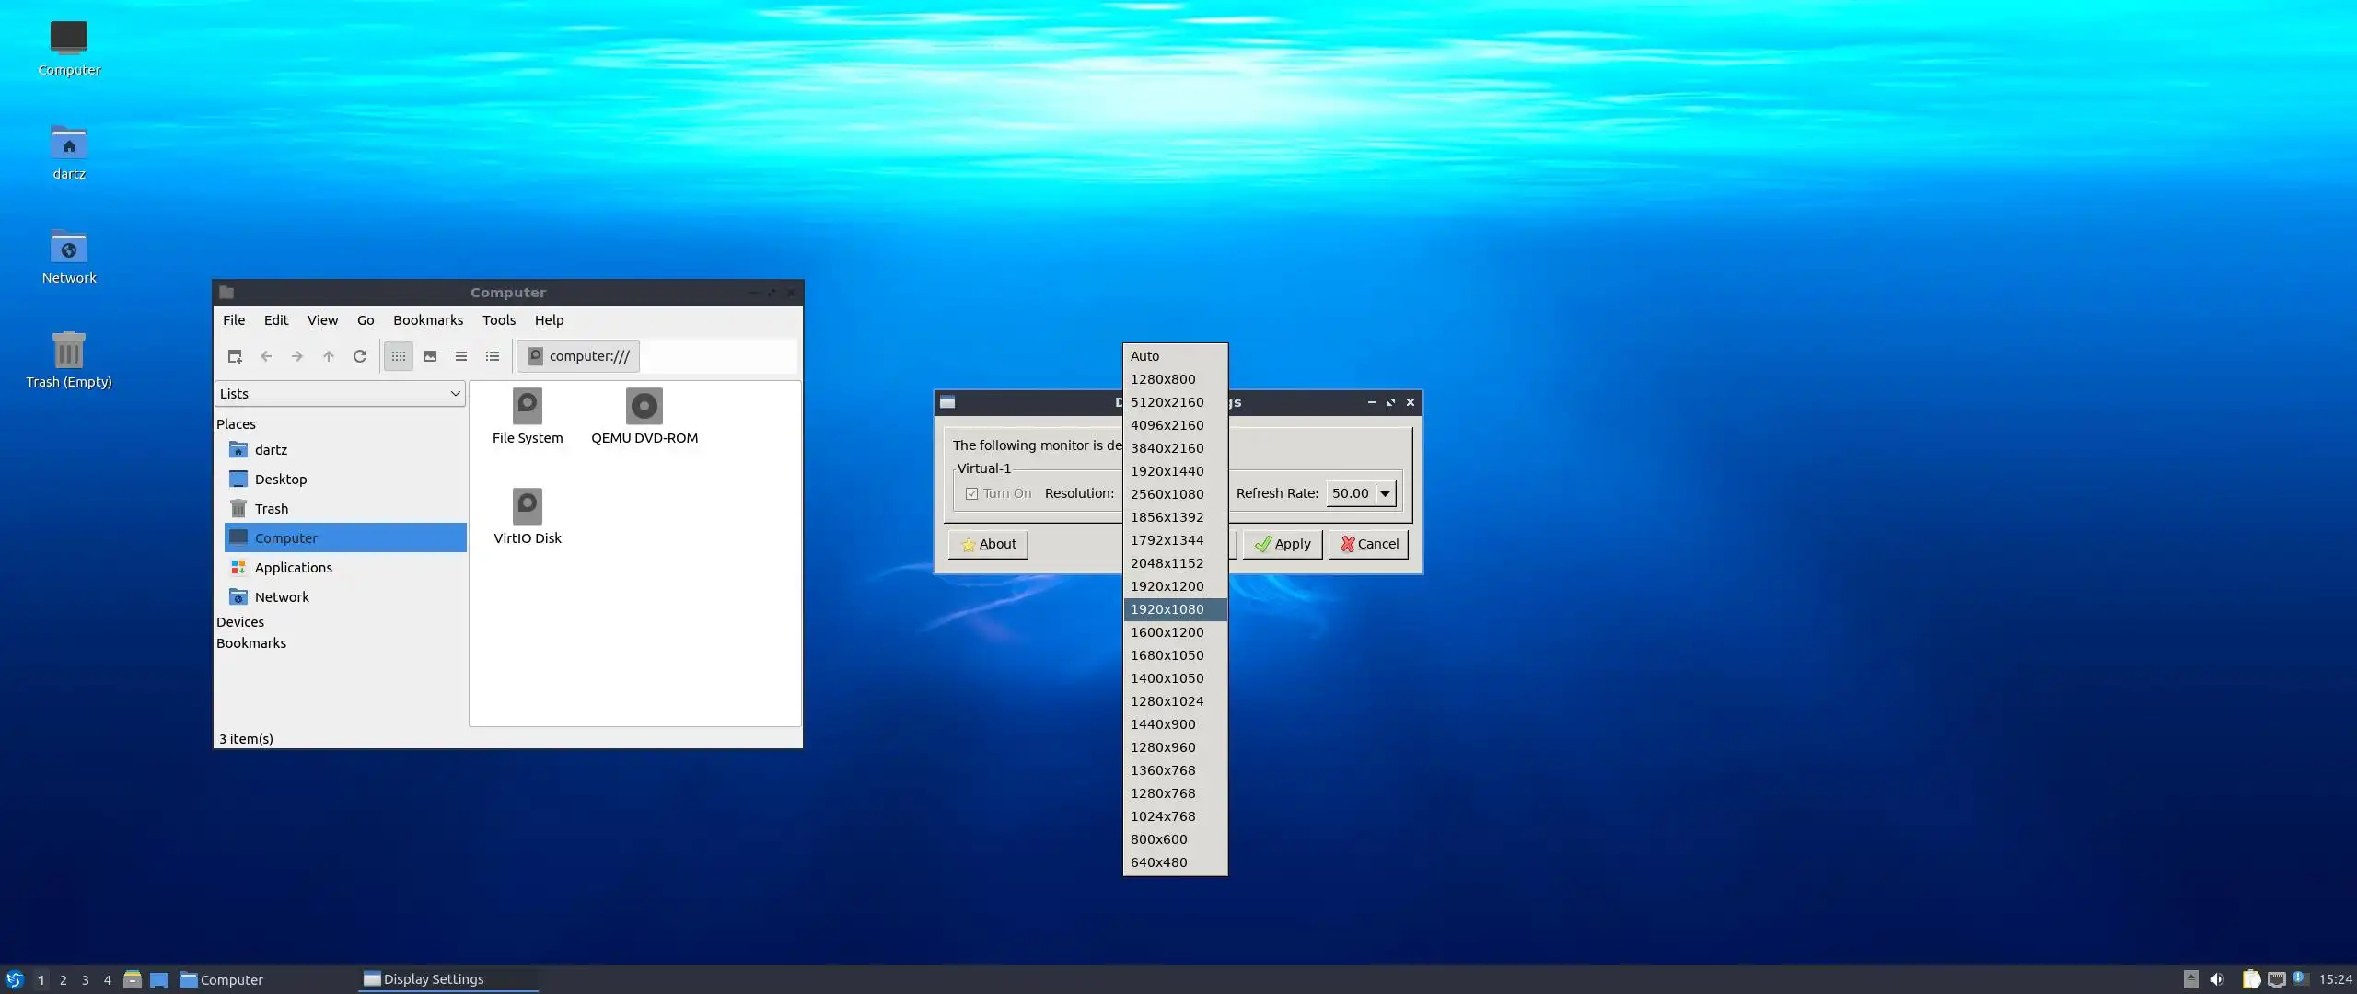Open the Bookmarks menu
The width and height of the screenshot is (2357, 994).
pyautogui.click(x=427, y=320)
